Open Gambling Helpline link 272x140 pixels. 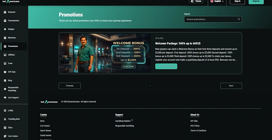pyautogui.click(x=123, y=121)
